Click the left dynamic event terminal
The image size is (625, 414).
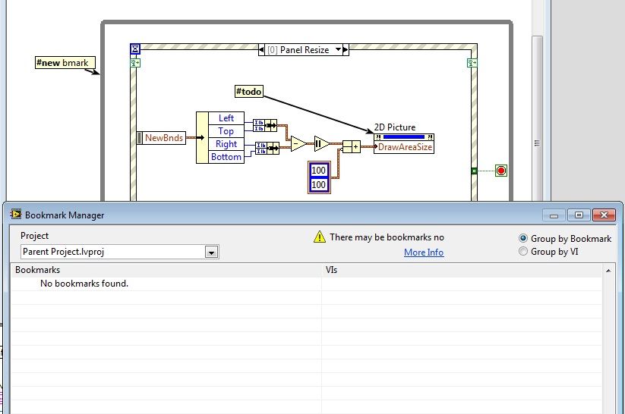135,63
